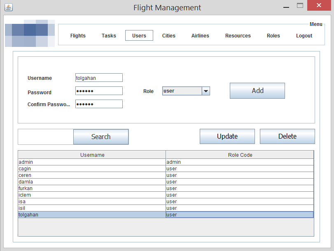Viewport: 334px width, 251px height.
Task: Click the Role dropdown arrow
Action: [206, 91]
